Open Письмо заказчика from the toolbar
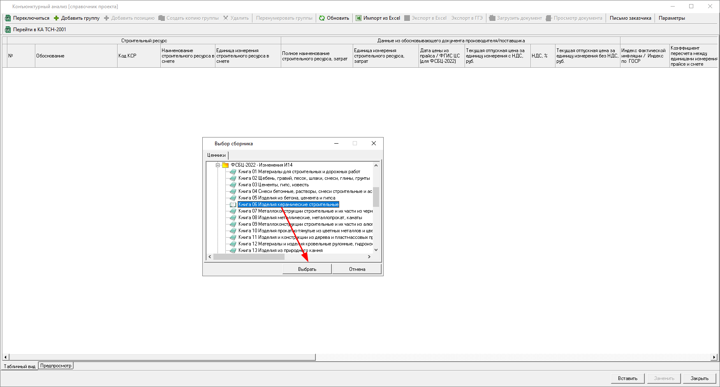The image size is (720, 387). [630, 18]
